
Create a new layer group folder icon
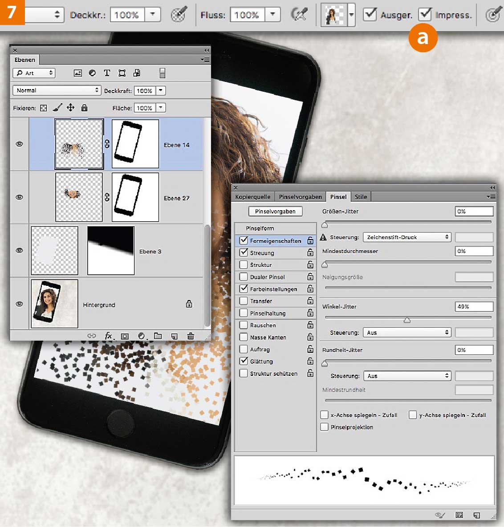click(158, 336)
